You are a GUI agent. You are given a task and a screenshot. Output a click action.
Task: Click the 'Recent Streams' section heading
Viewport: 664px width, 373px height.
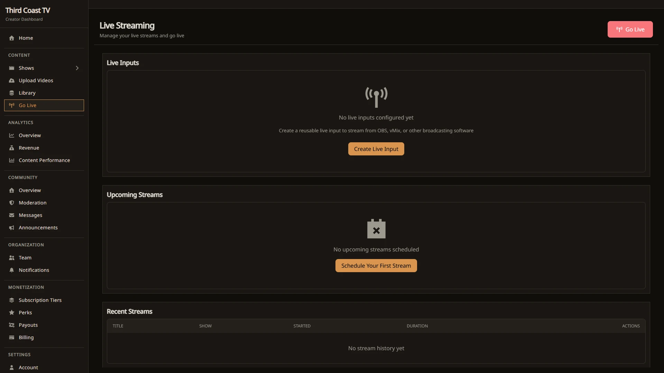point(129,312)
